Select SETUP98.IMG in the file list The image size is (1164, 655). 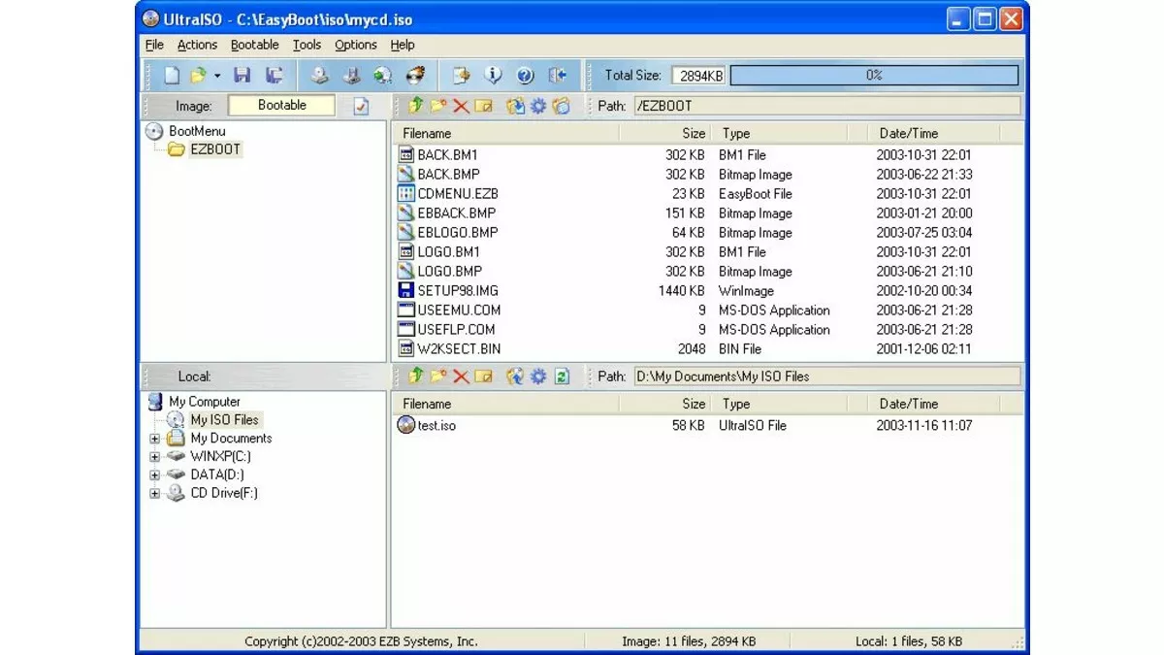click(x=458, y=291)
